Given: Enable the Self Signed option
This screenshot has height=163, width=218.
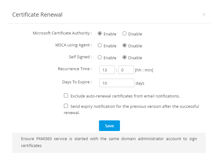Looking at the screenshot, I should click(x=100, y=57).
